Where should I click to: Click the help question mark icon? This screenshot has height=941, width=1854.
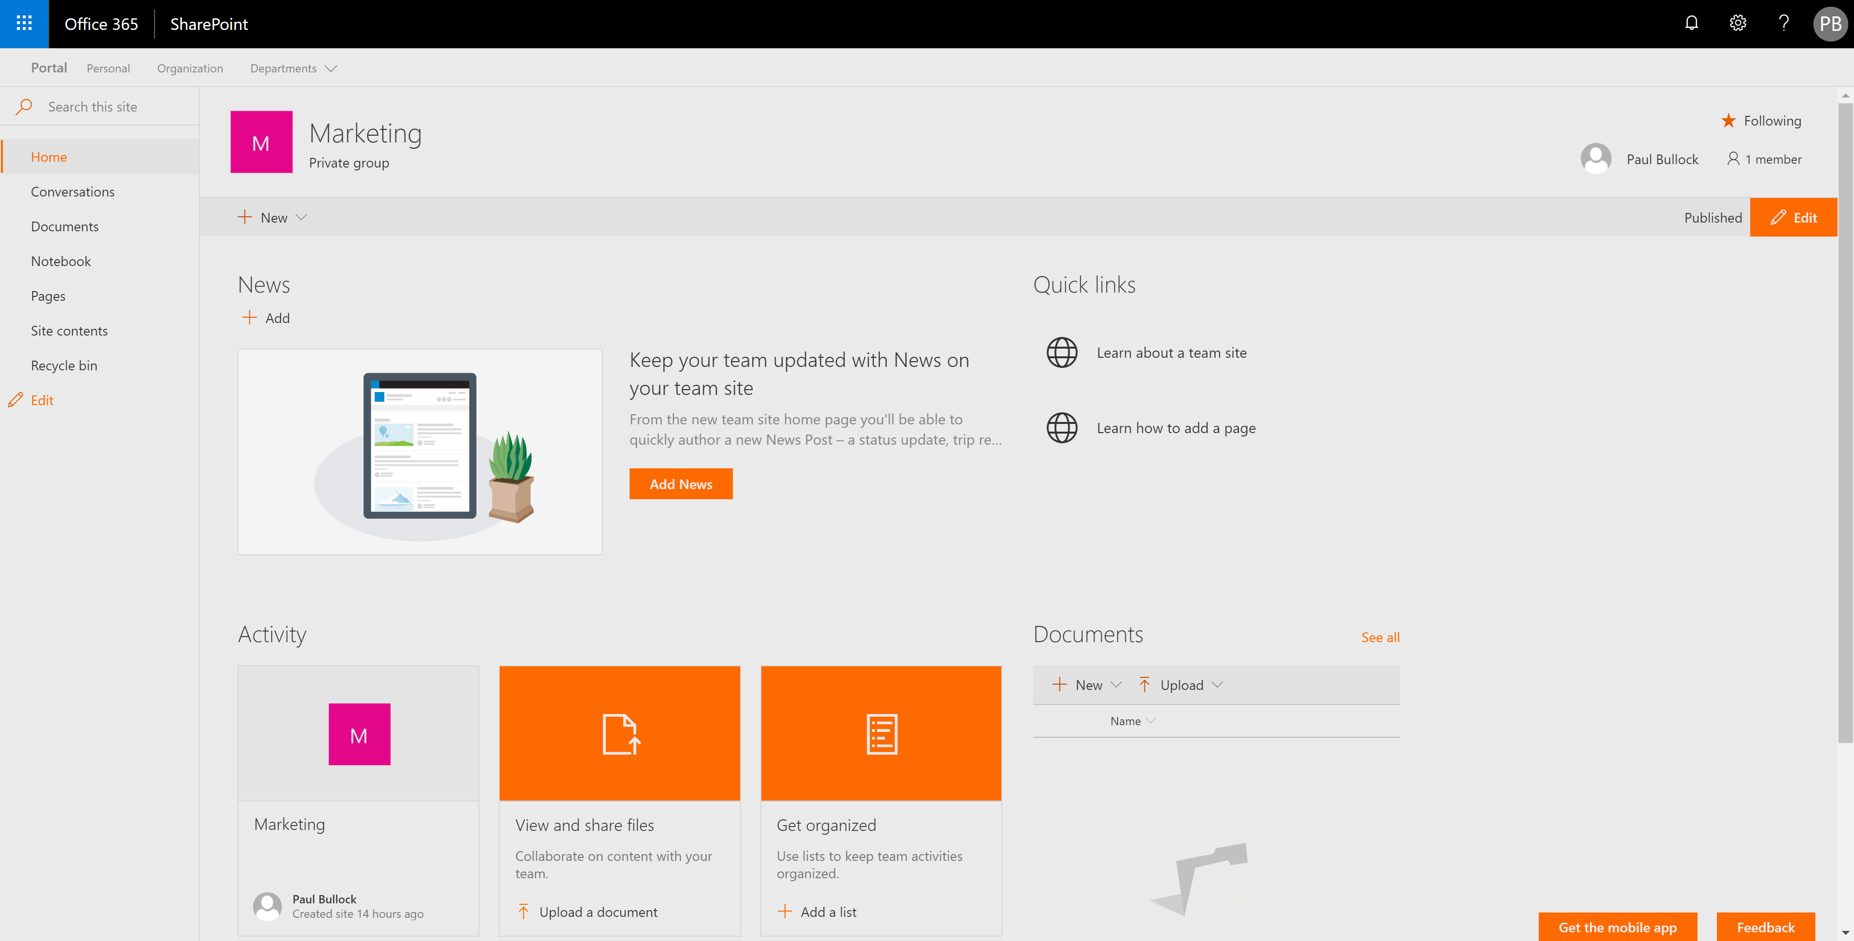click(x=1784, y=24)
